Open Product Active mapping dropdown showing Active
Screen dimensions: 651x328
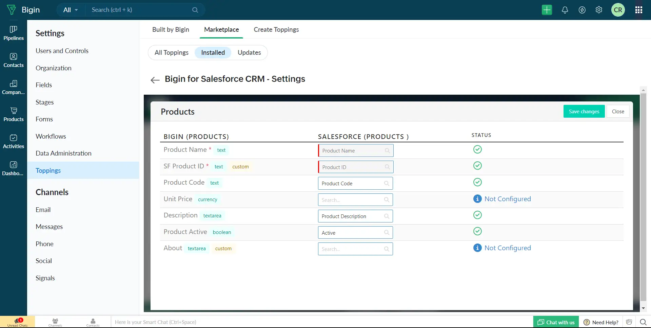(355, 232)
